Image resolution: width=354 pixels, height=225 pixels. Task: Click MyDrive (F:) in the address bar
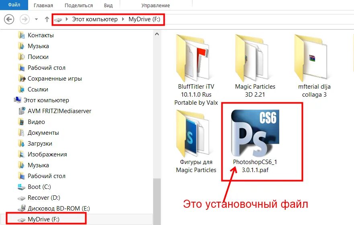coord(144,19)
